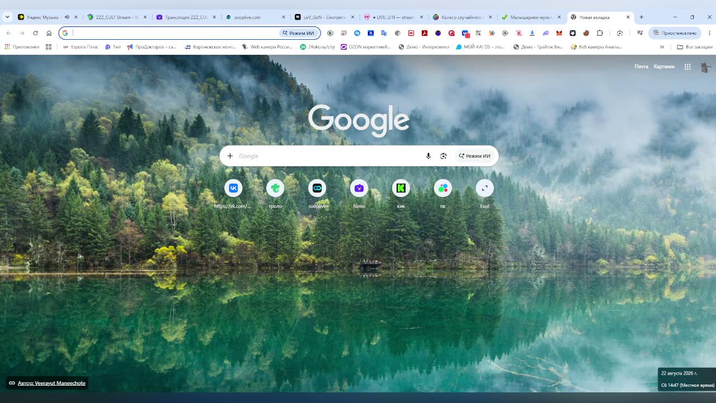
Task: Click the blue download-arrow extension icon
Action: point(533,33)
